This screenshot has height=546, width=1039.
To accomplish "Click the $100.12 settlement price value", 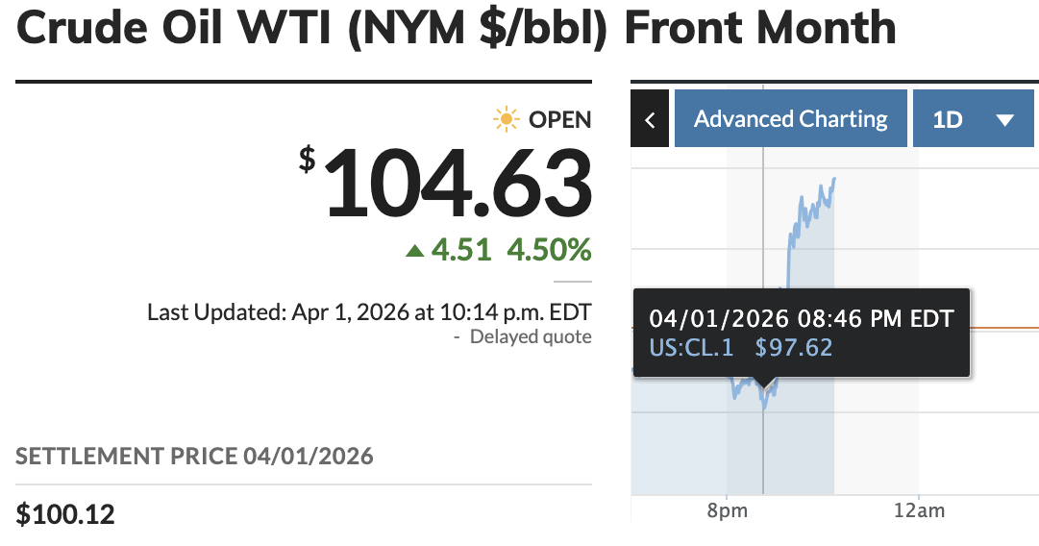I will pos(65,514).
